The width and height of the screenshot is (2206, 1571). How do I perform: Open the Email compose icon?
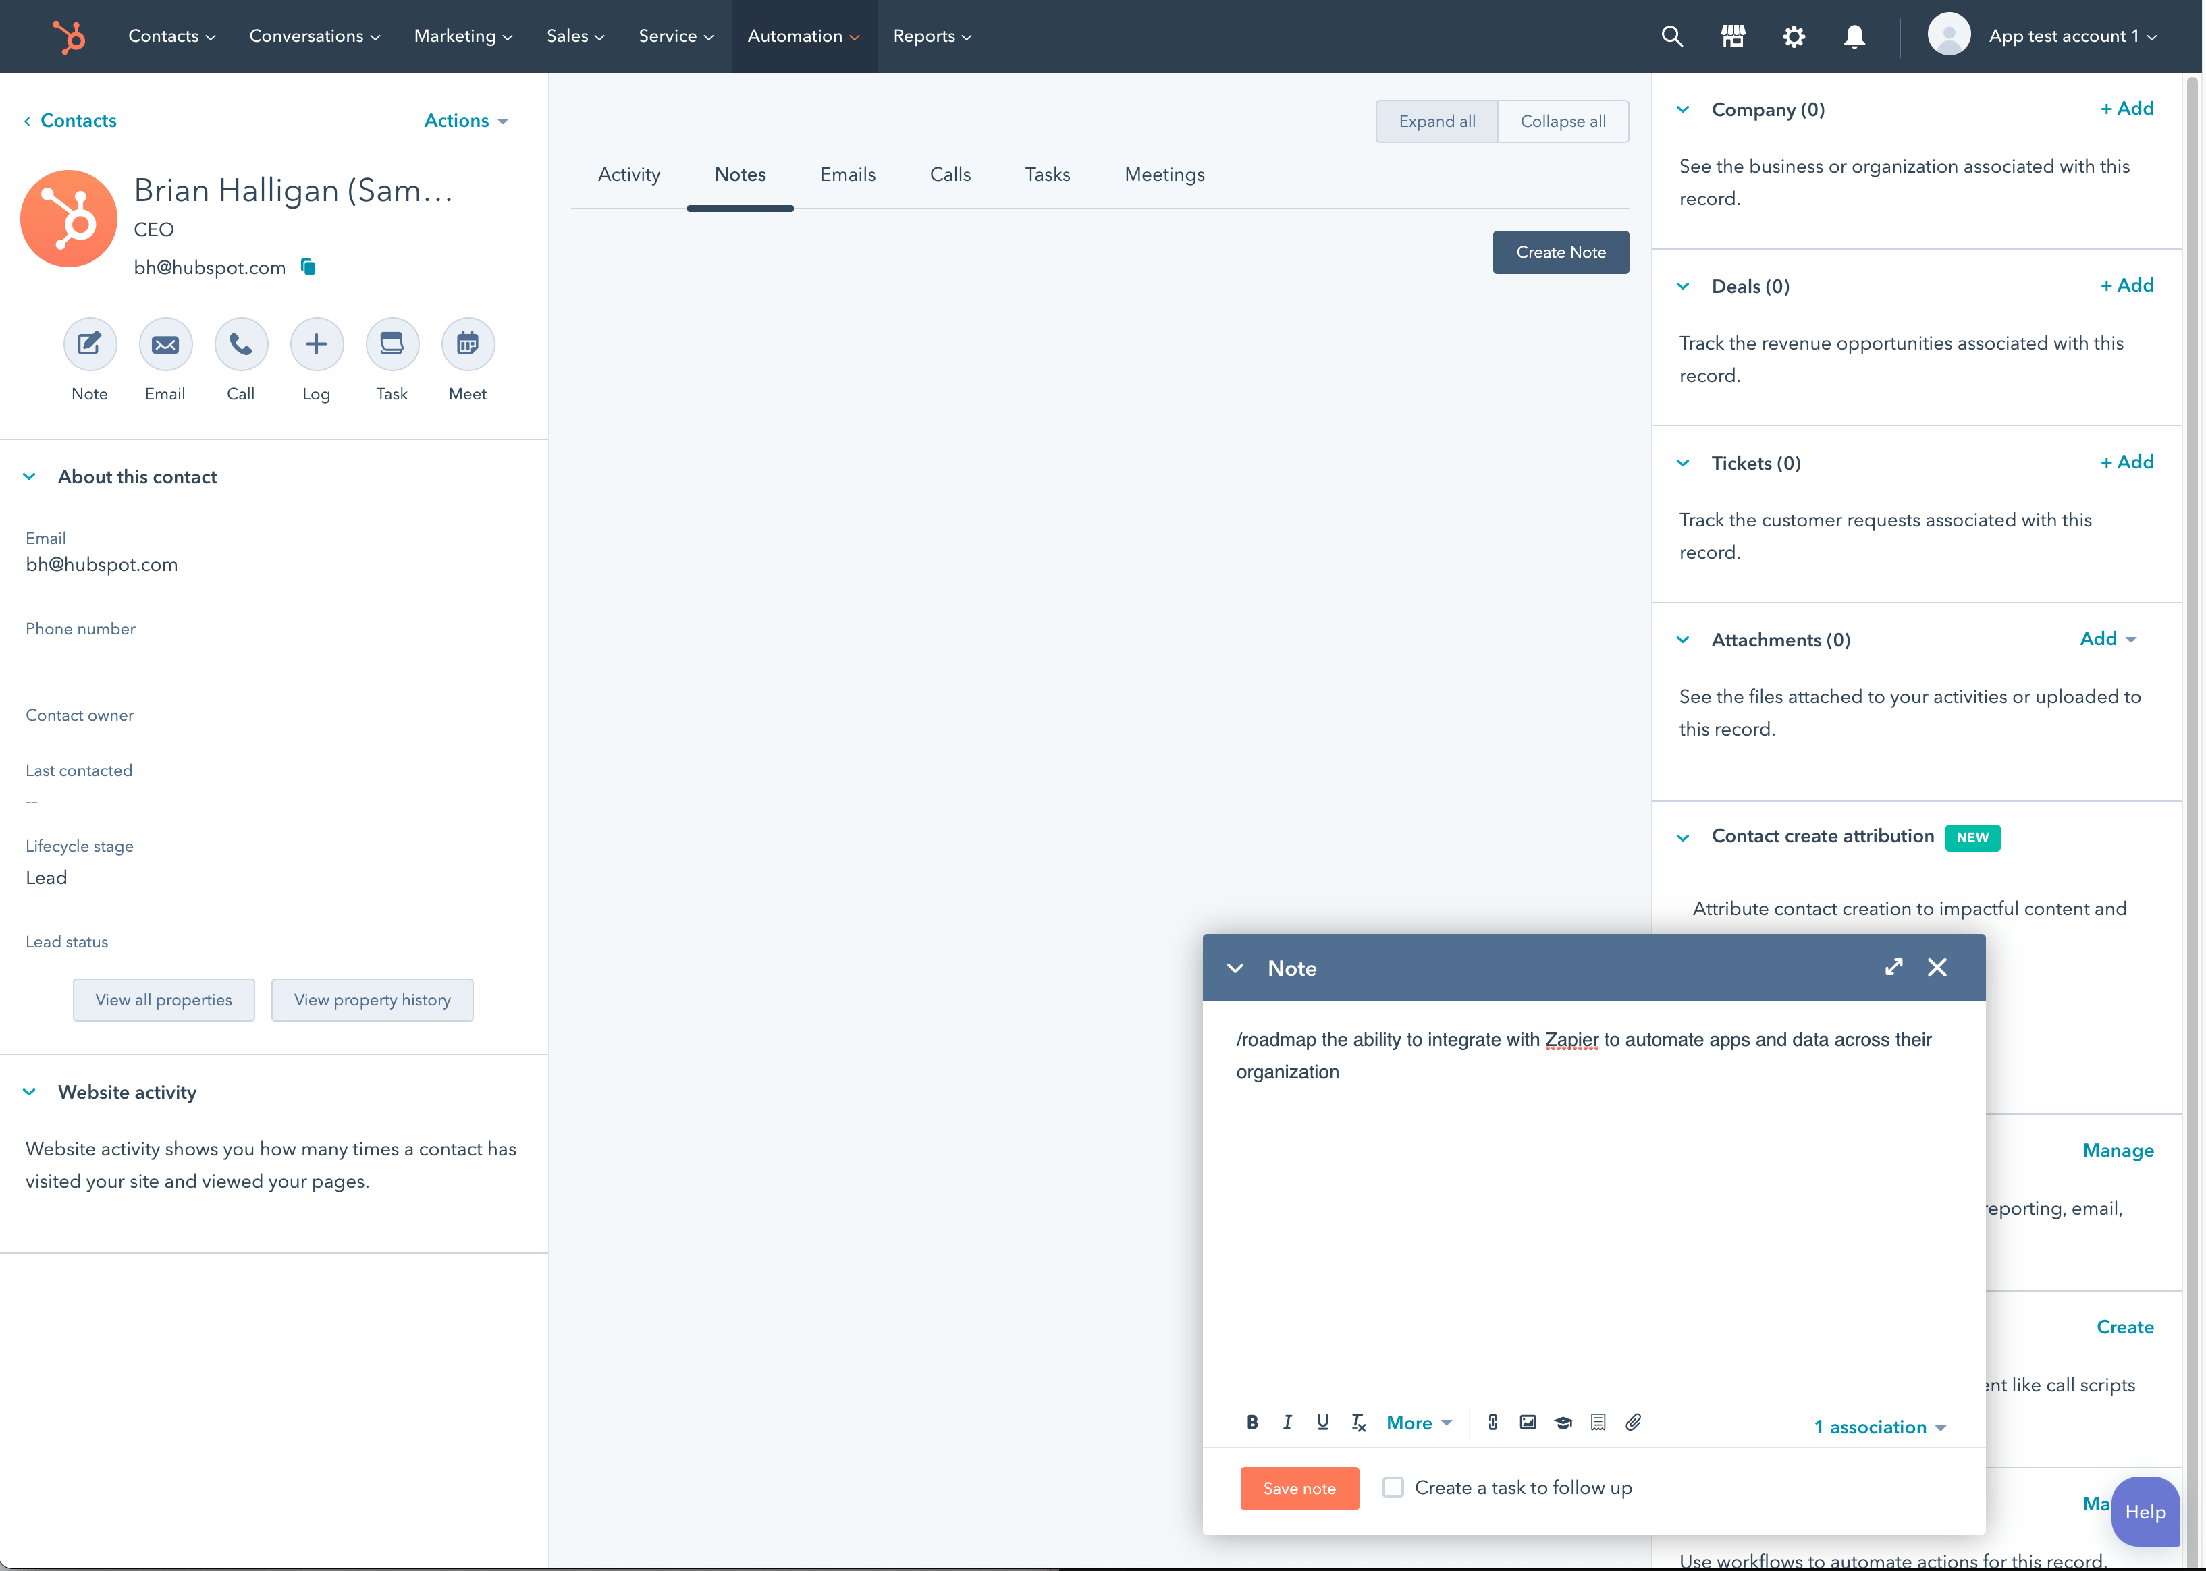tap(165, 343)
